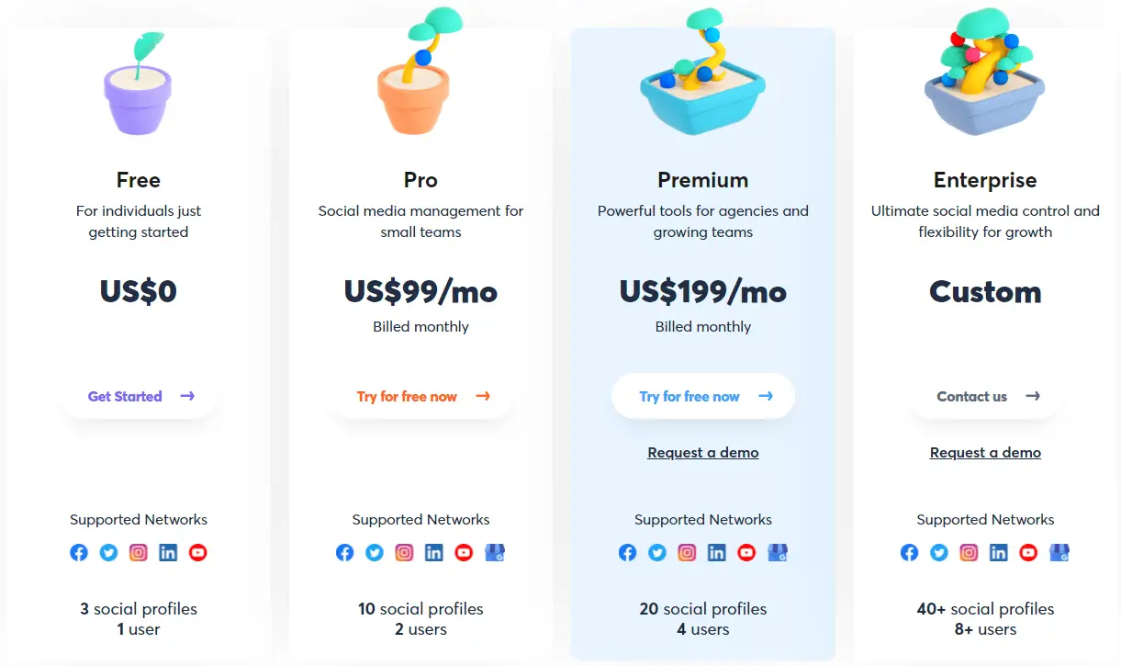Screen dimensions: 1121x666
Task: Click the Instagram icon under Free plan
Action: pyautogui.click(x=139, y=553)
